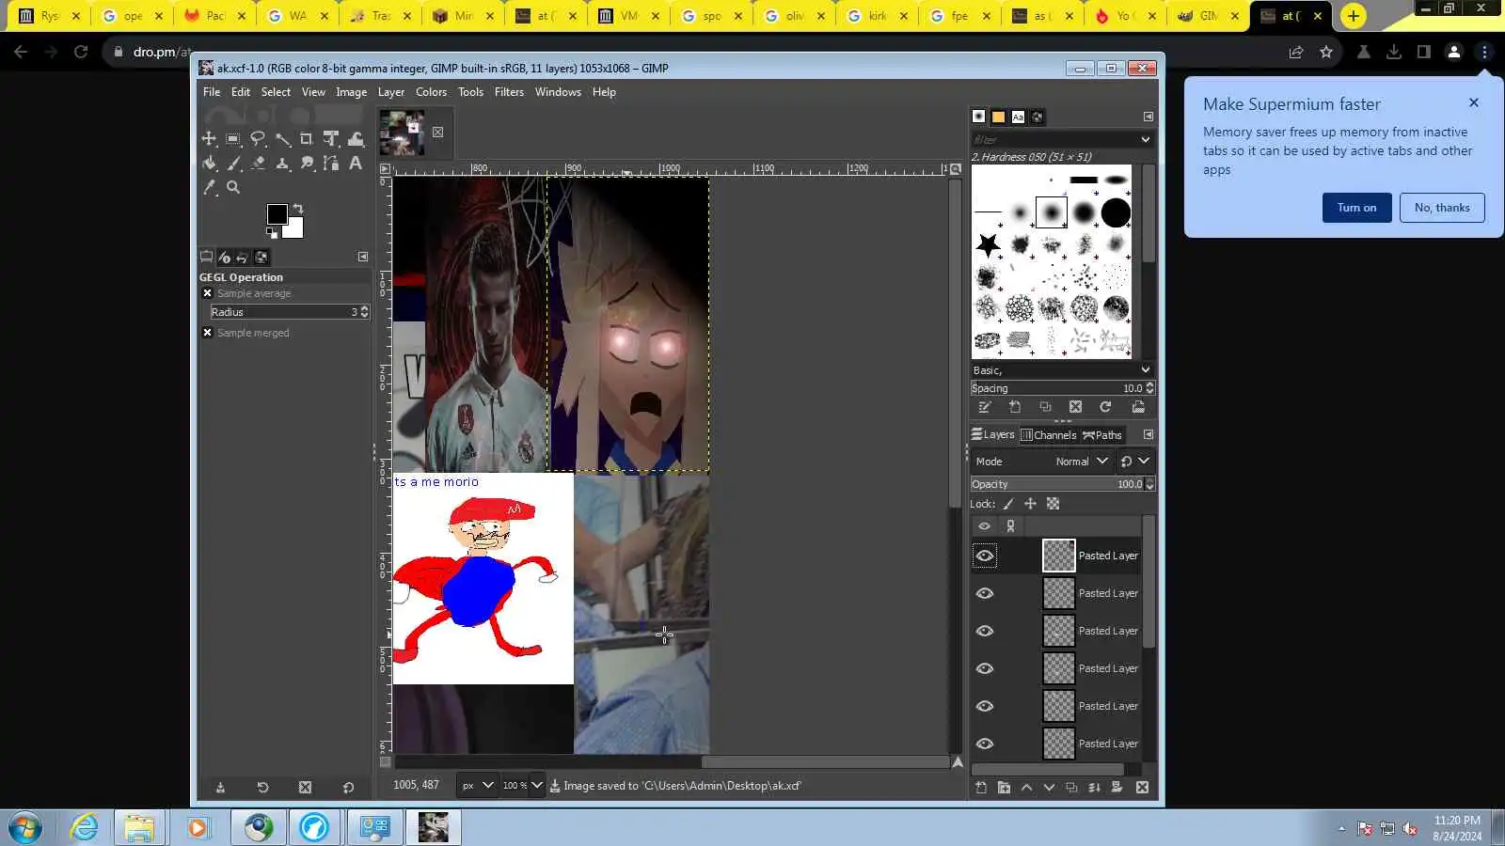Toggle the Sample average checkbox

208,293
